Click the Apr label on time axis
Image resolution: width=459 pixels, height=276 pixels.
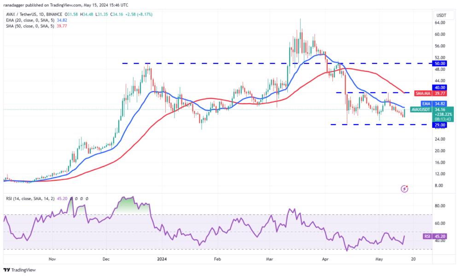[x=325, y=259]
